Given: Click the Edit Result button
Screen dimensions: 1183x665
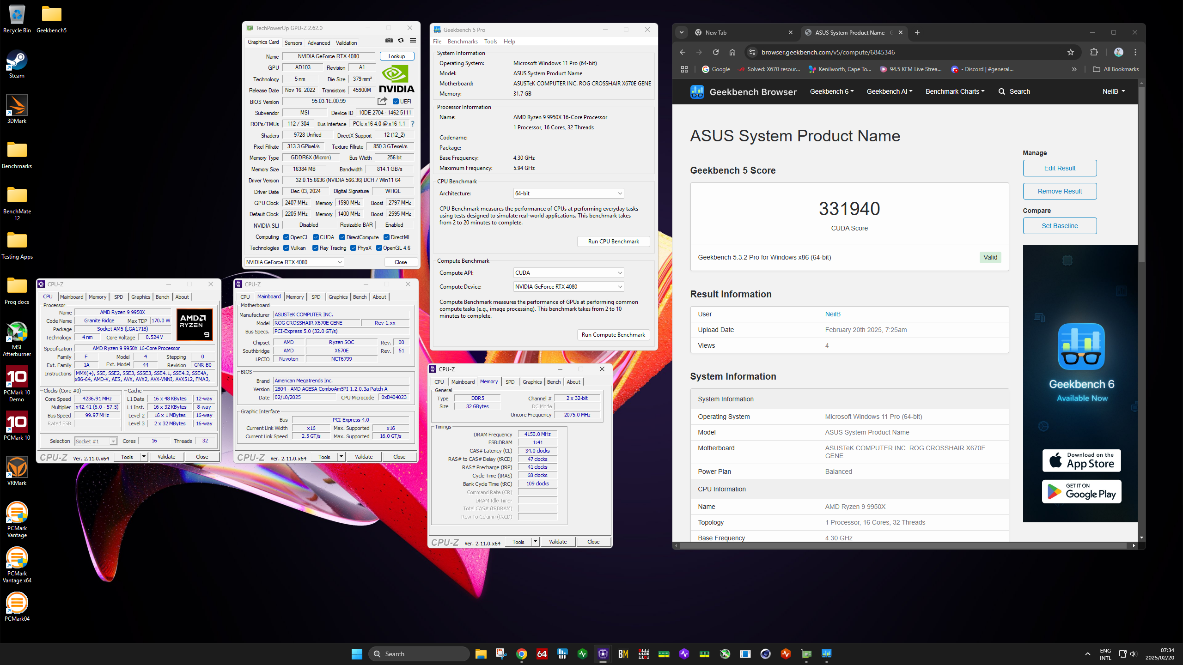Looking at the screenshot, I should click(x=1060, y=168).
